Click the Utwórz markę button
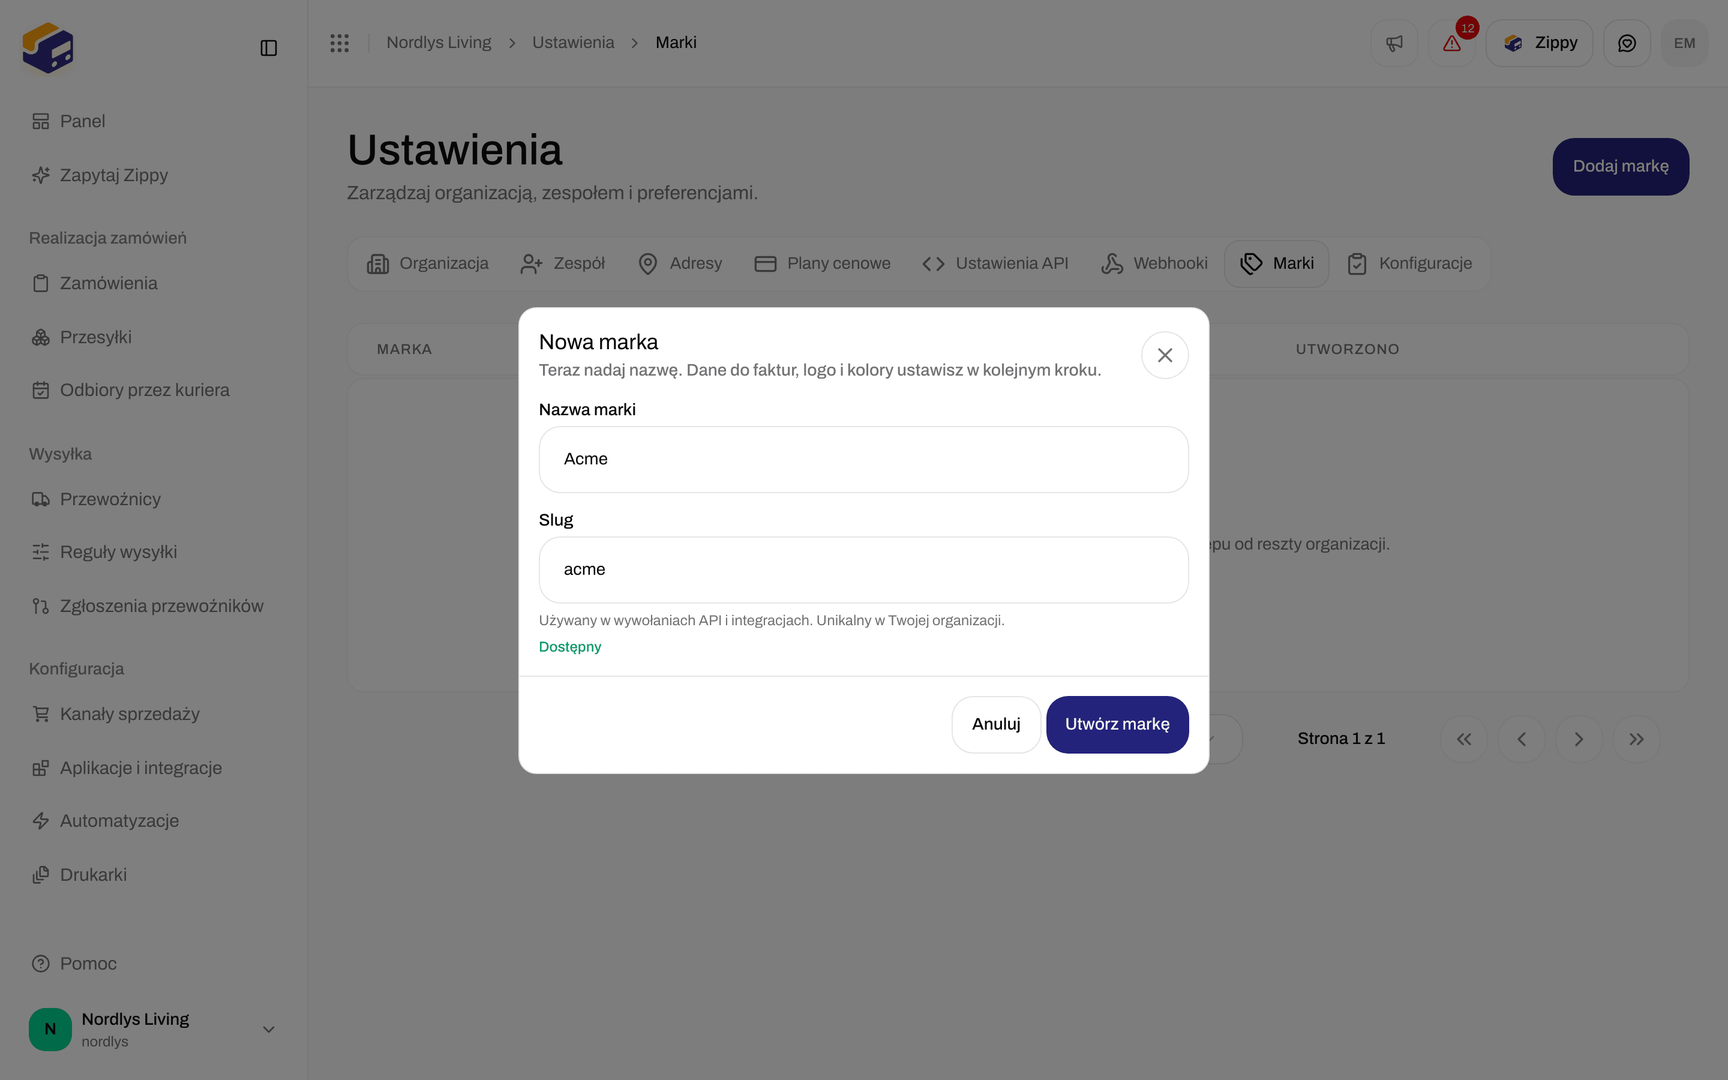Image resolution: width=1728 pixels, height=1080 pixels. [1117, 724]
